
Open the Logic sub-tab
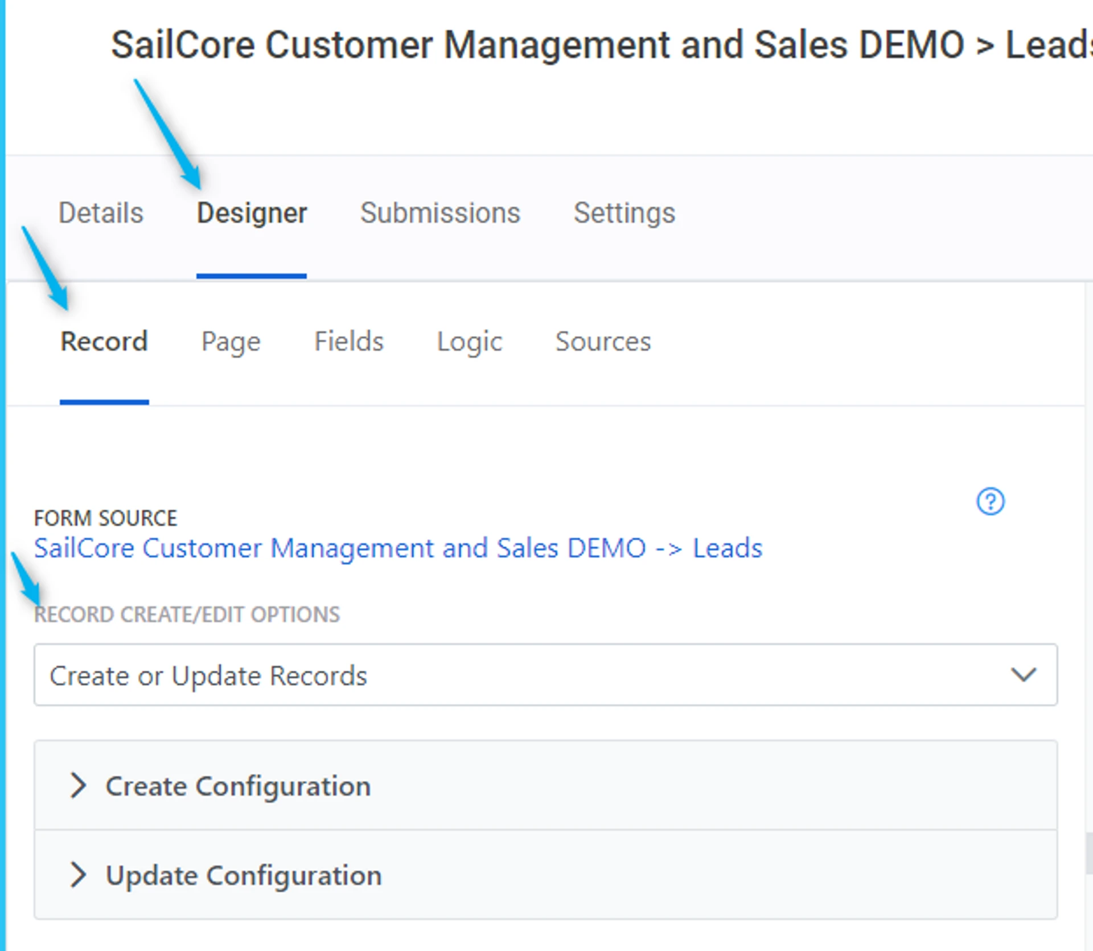click(x=469, y=342)
